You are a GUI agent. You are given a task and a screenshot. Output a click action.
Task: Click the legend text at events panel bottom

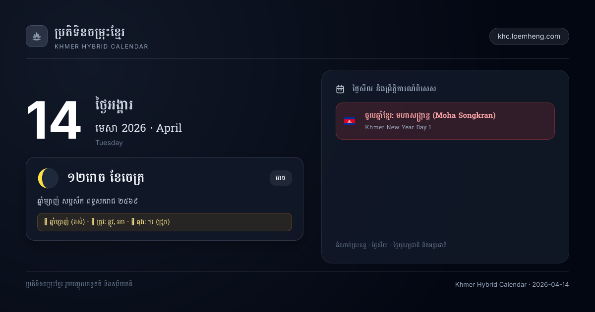coord(391,245)
